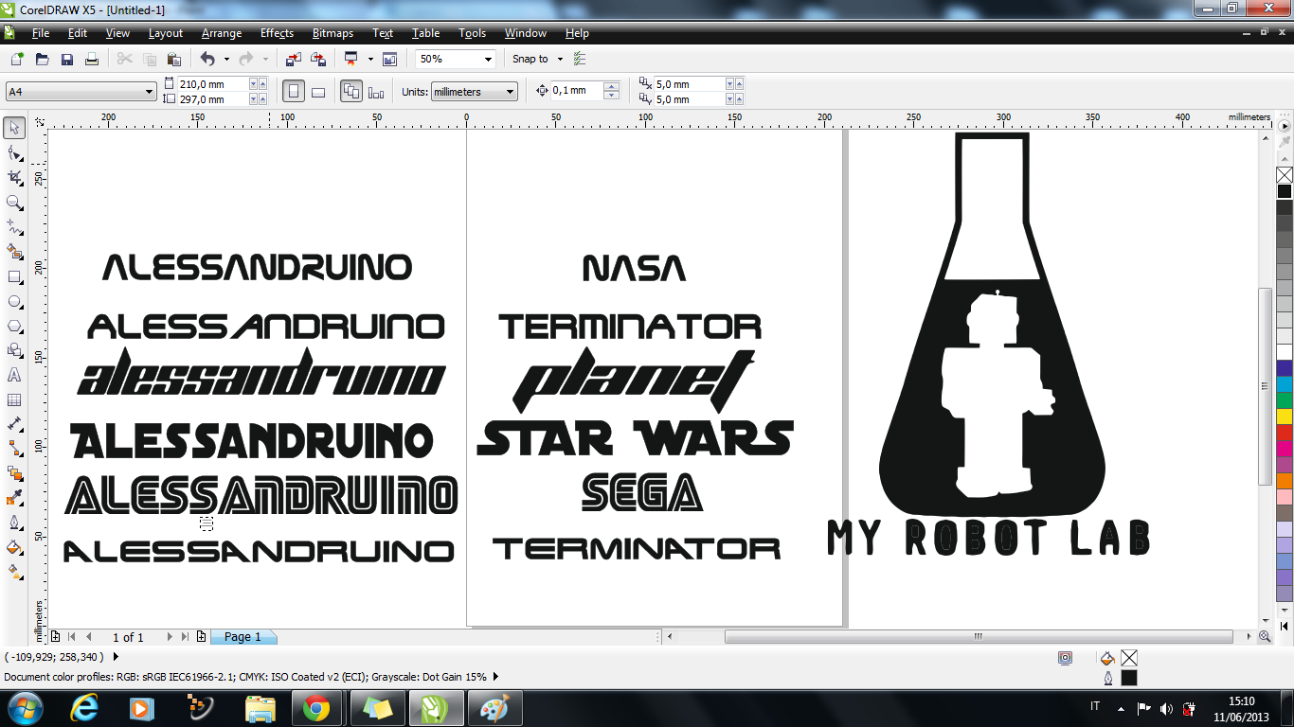Select the Table tool

click(x=14, y=399)
